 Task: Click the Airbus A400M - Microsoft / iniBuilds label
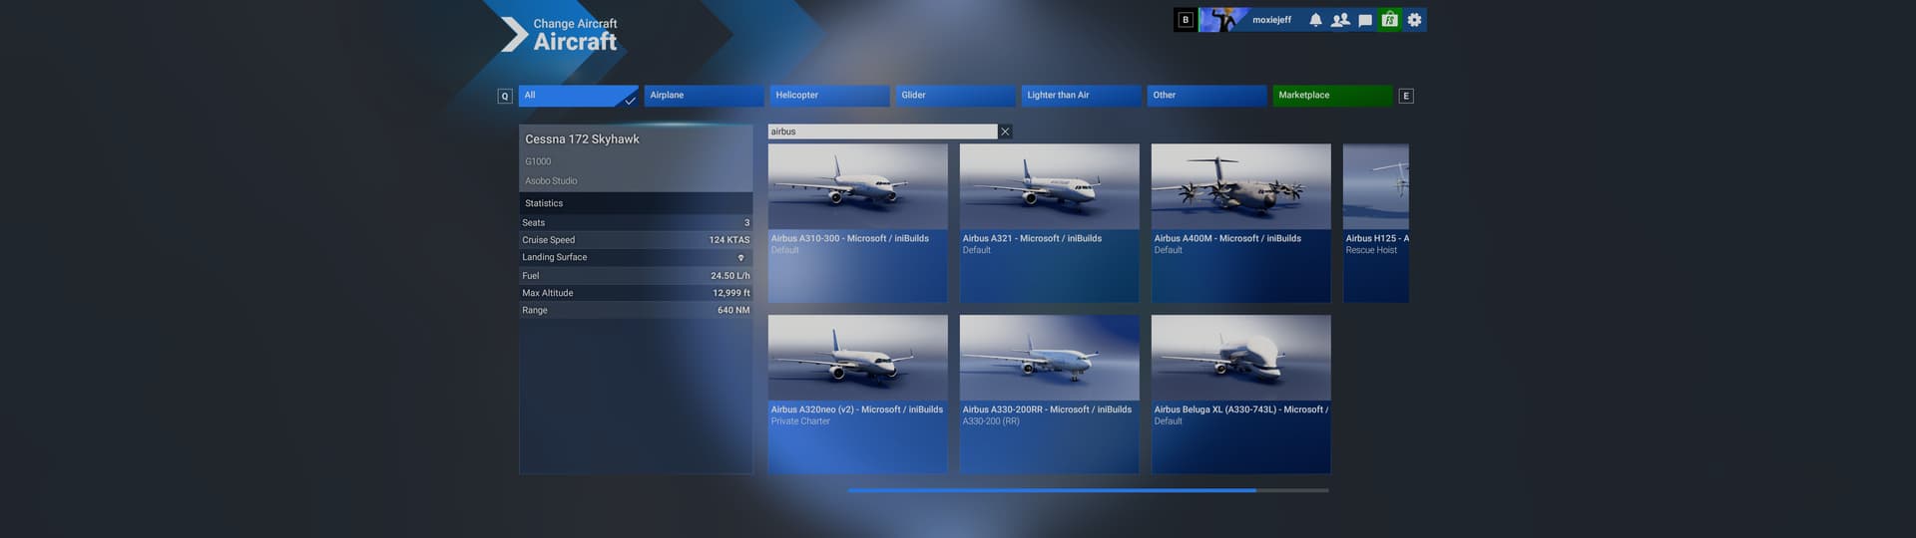pos(1227,238)
